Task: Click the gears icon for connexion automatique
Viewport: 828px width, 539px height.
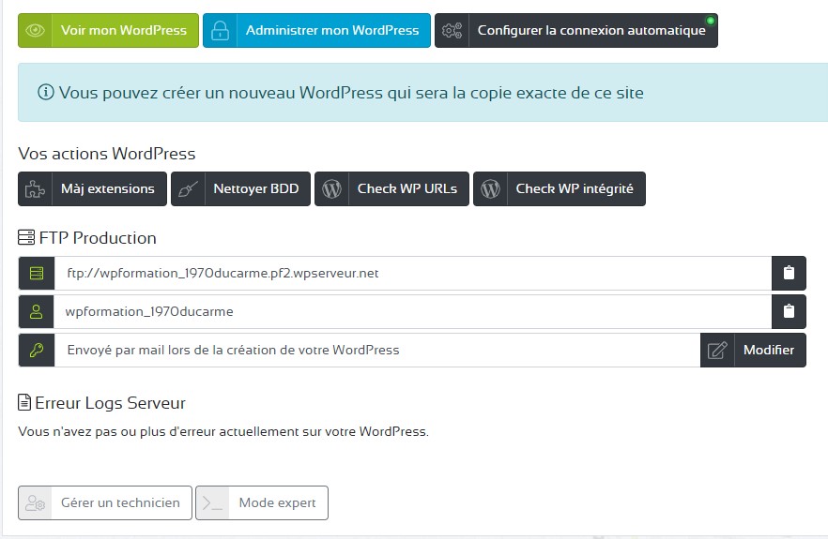Action: [x=452, y=30]
